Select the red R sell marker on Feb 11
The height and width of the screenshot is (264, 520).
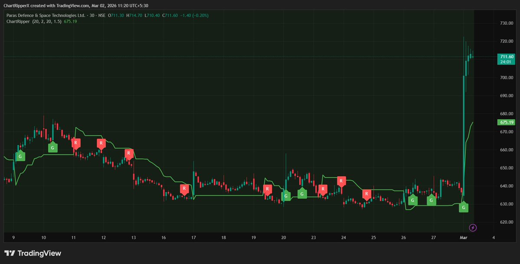coord(76,143)
